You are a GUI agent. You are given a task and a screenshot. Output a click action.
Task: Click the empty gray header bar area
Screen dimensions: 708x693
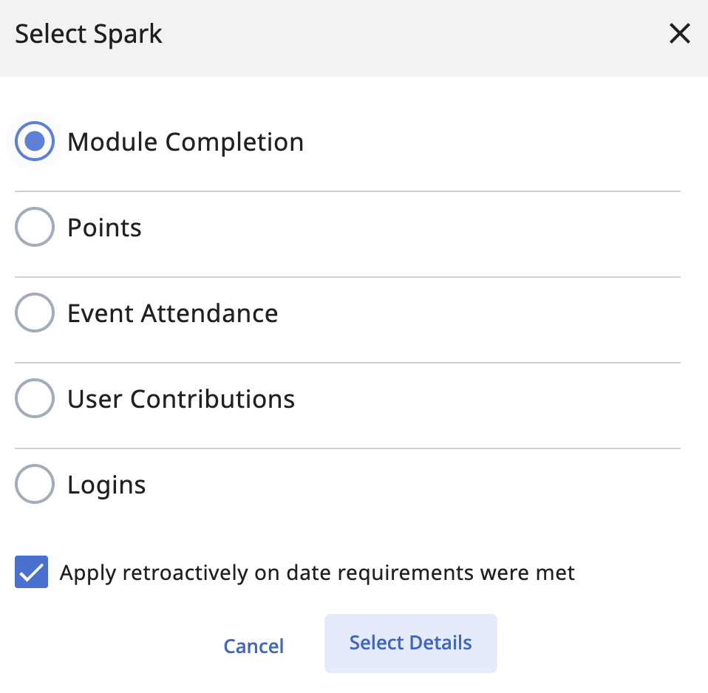(x=414, y=37)
